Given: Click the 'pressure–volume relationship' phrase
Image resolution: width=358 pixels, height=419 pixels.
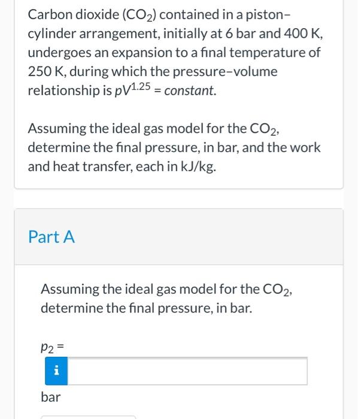Looking at the screenshot, I should tap(153, 81).
